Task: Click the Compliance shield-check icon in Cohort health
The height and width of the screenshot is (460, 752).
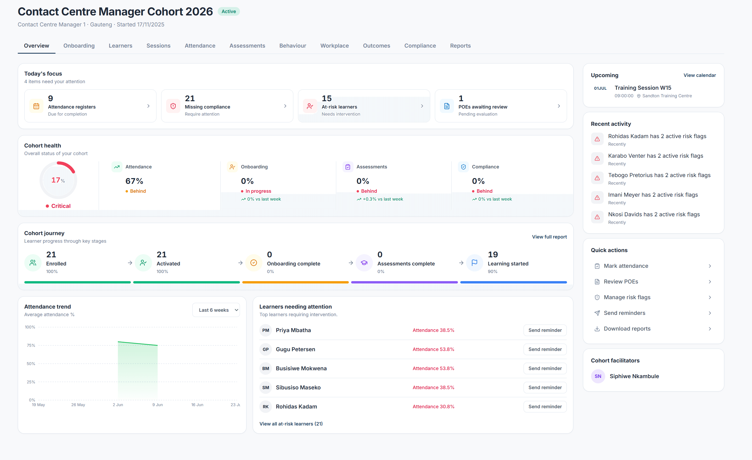Action: (x=463, y=167)
